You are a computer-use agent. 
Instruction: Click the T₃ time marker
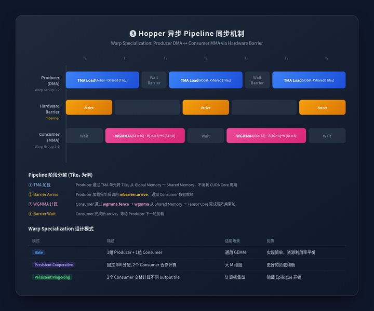tap(206, 58)
